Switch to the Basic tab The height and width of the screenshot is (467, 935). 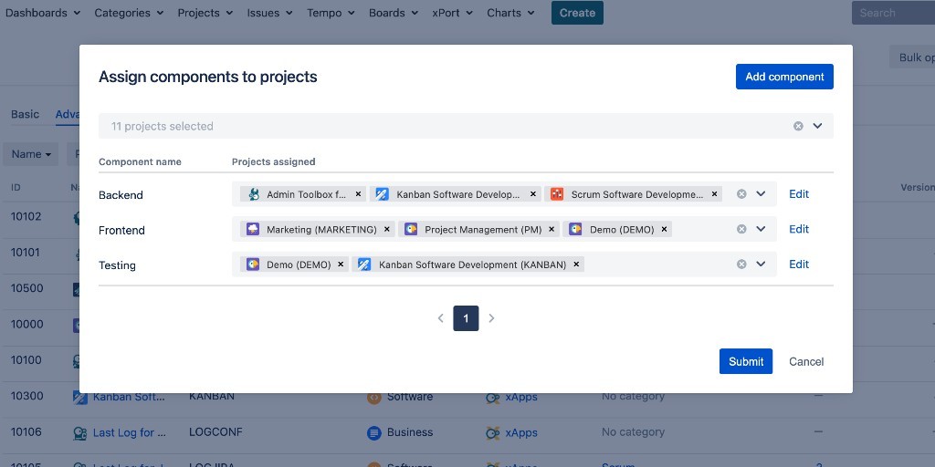tap(25, 114)
